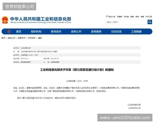This screenshot has height=124, width=155.
Task: Click the magnifier search button
Action: 150,22
